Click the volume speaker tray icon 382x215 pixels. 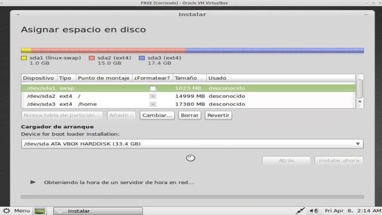313,211
